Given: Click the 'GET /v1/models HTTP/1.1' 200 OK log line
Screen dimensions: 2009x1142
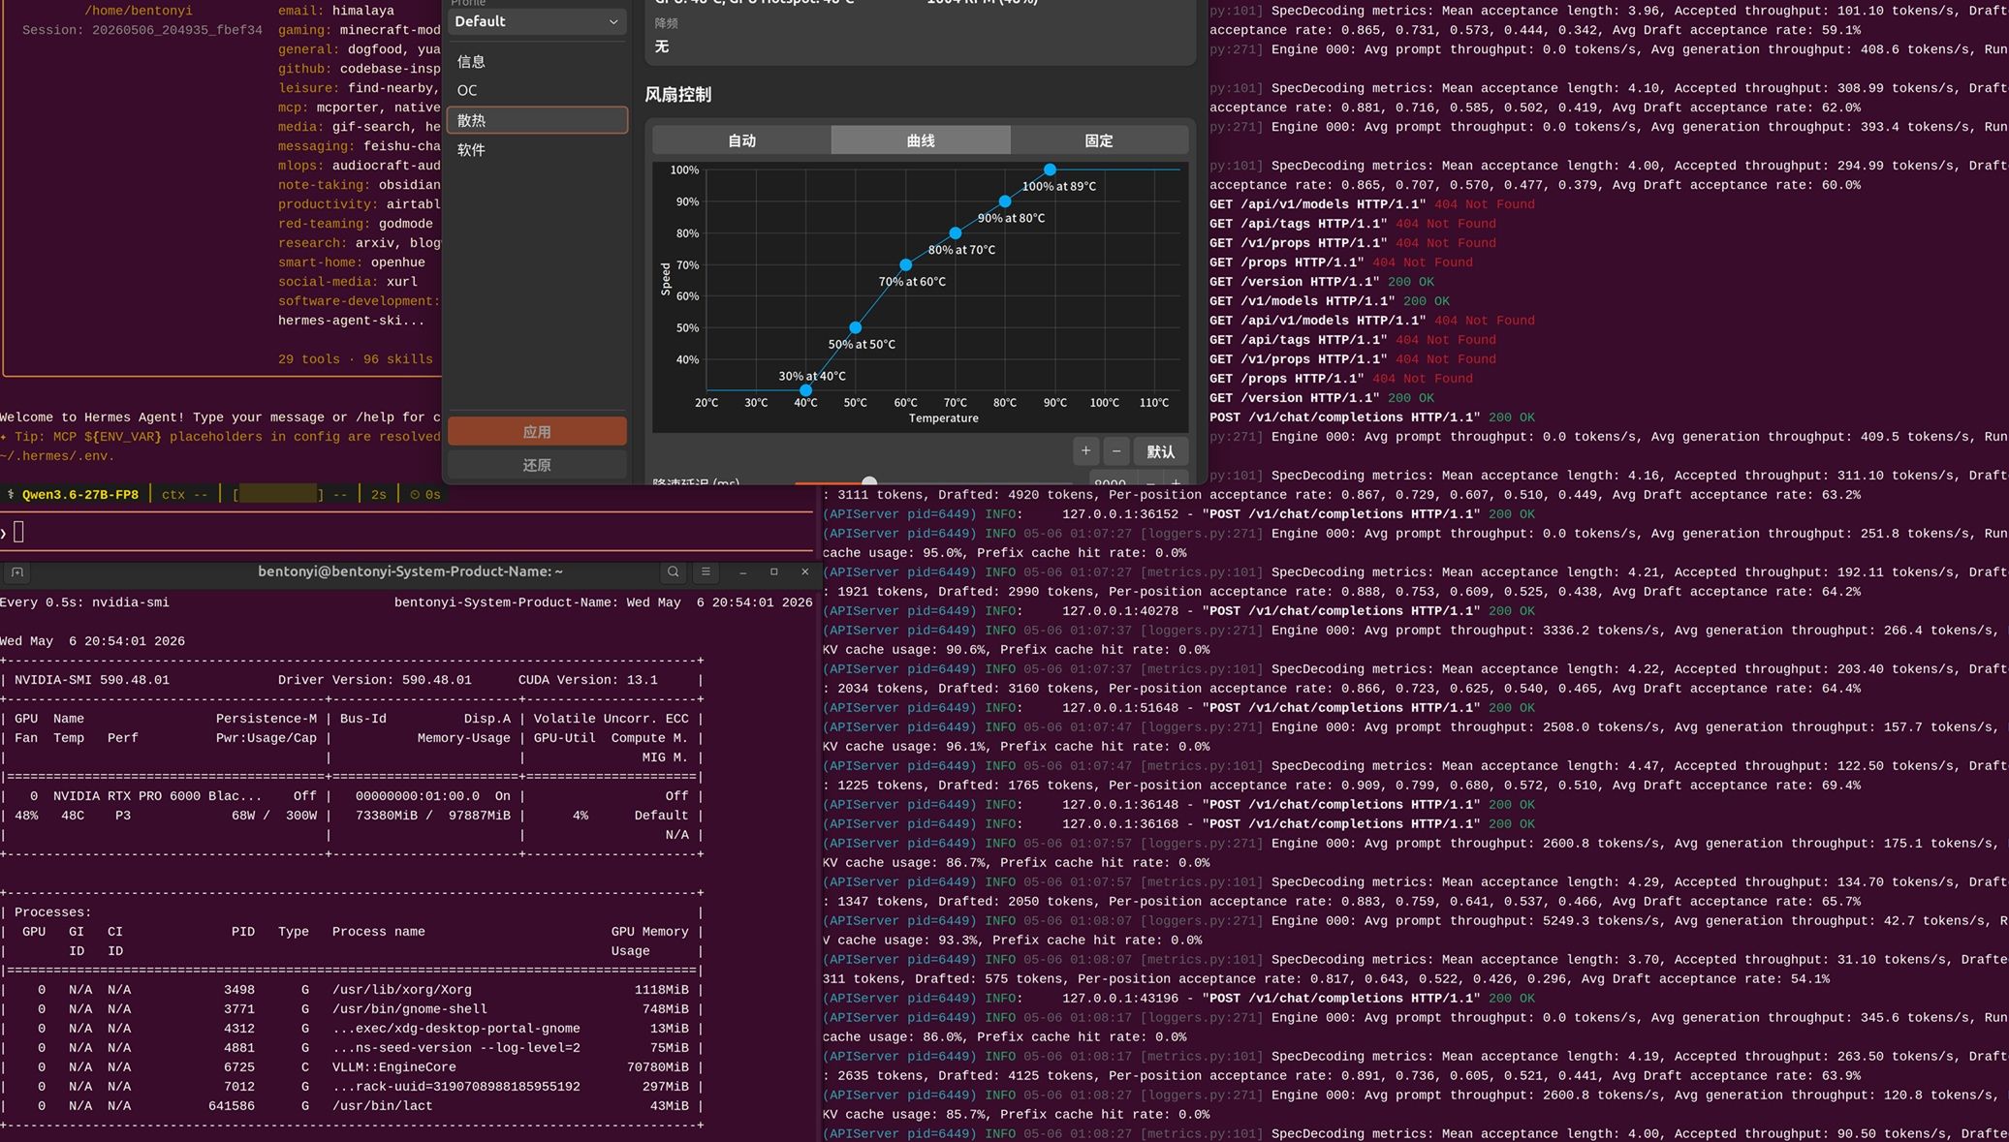Looking at the screenshot, I should click(x=1330, y=301).
